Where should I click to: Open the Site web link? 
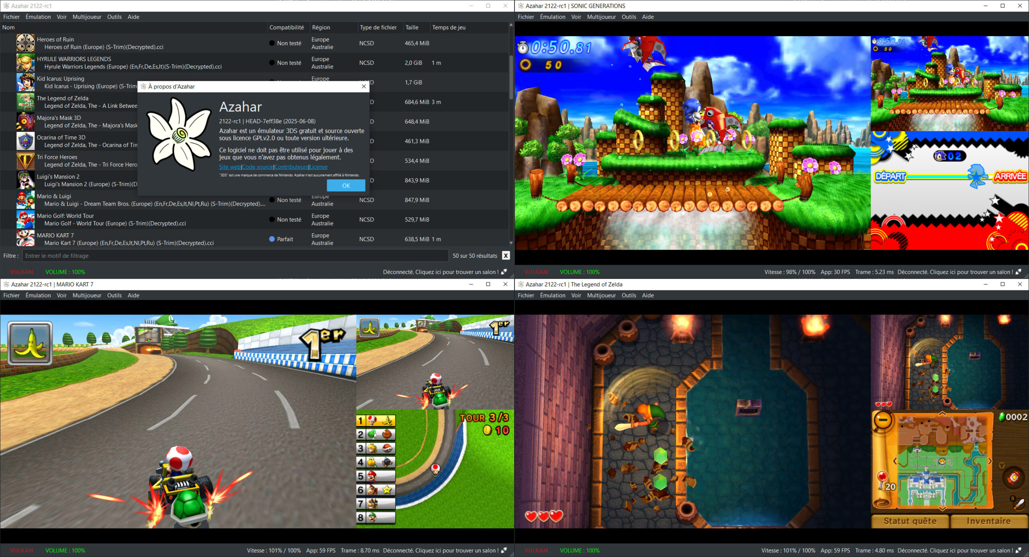click(x=230, y=167)
